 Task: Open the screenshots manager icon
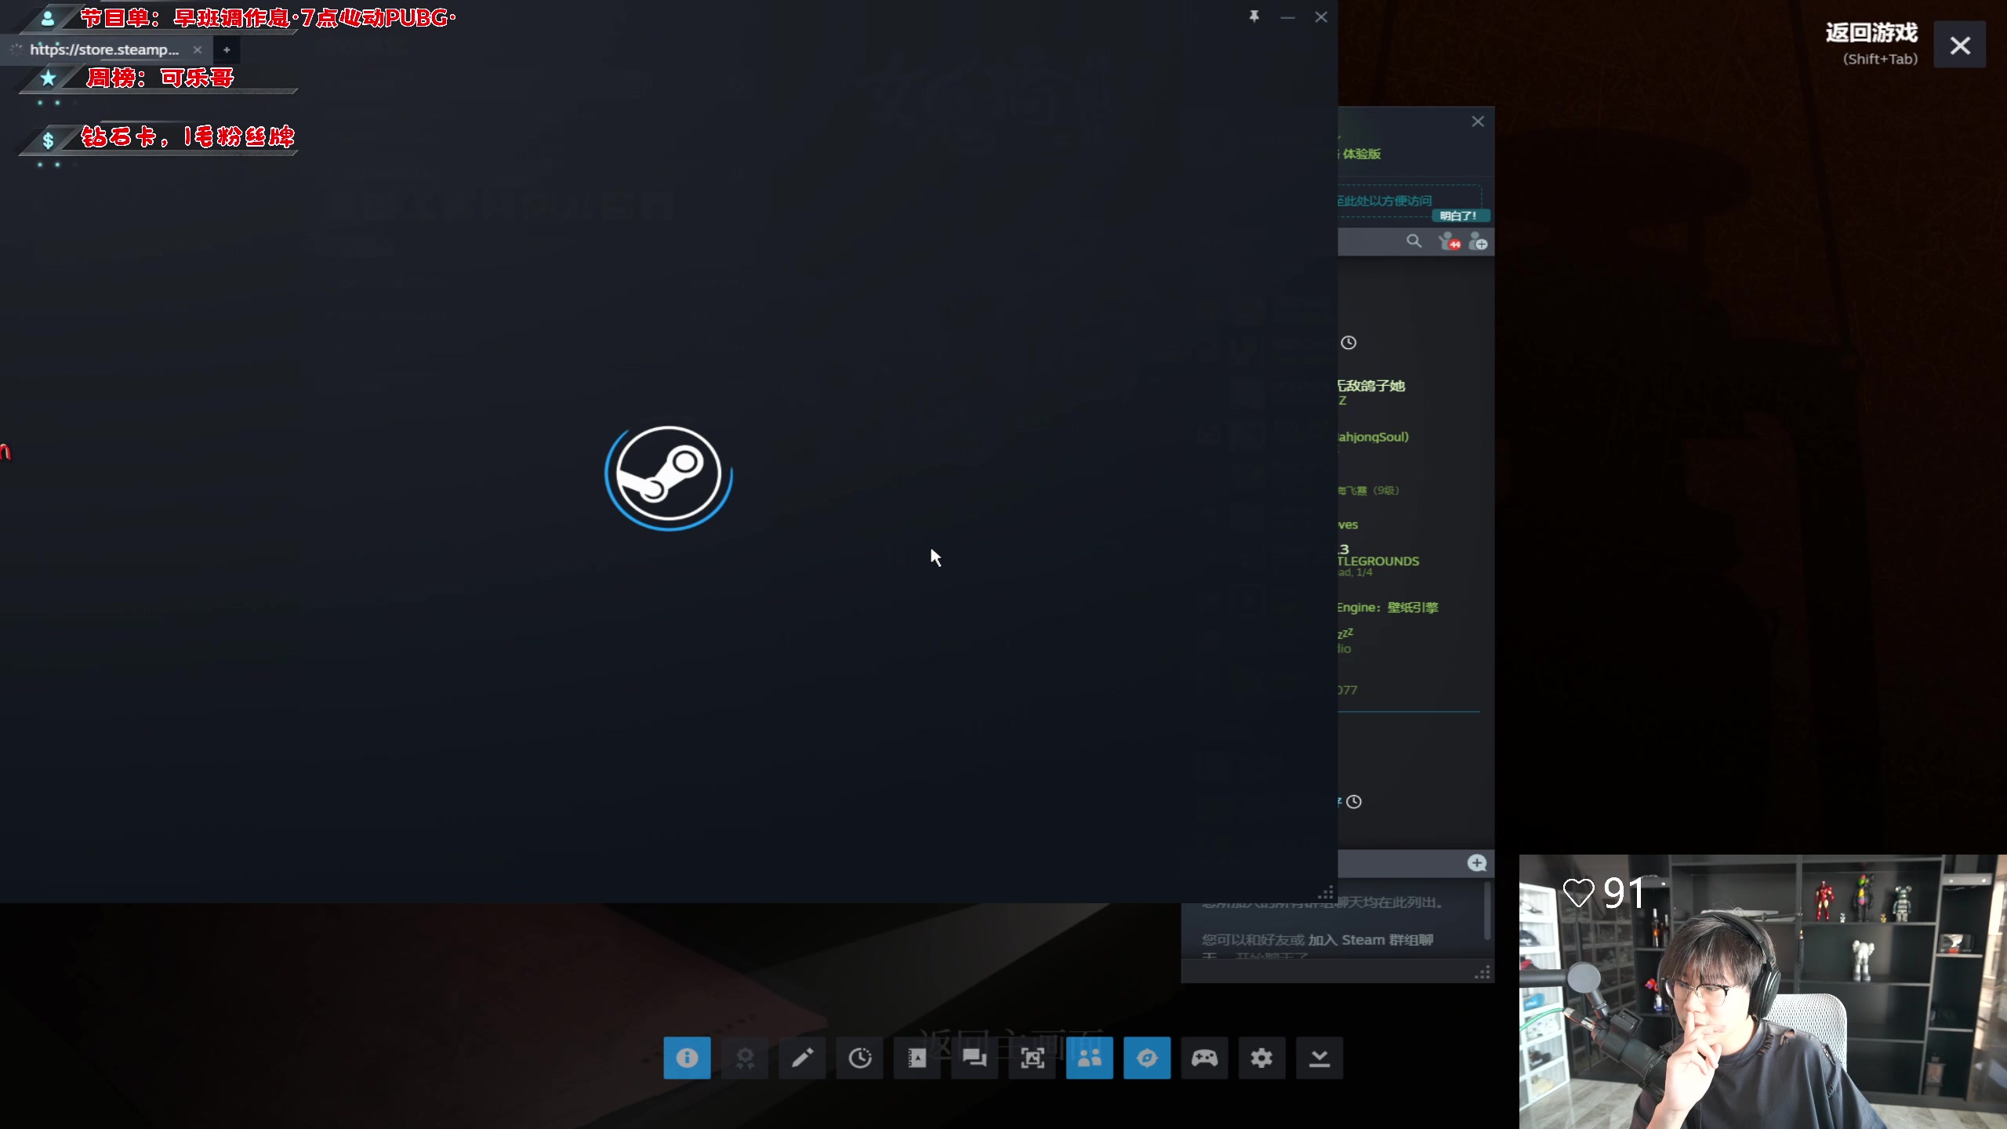[x=1032, y=1058]
